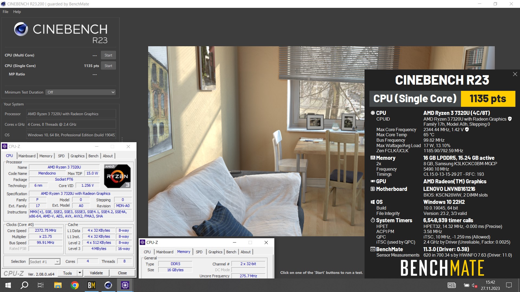
Task: Click the Validate button in CPU-Z
Action: [96, 273]
